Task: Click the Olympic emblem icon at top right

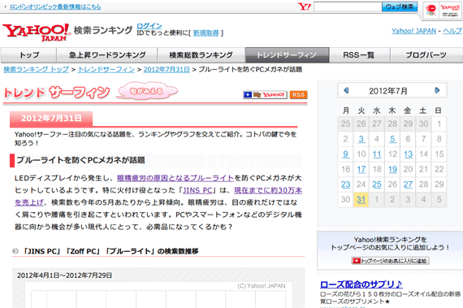Action: tap(431, 11)
